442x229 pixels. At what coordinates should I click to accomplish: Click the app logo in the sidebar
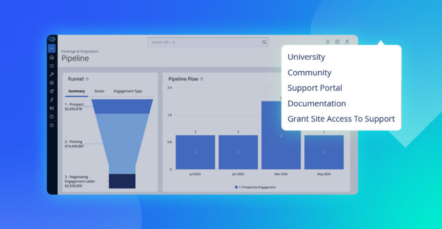click(x=52, y=39)
